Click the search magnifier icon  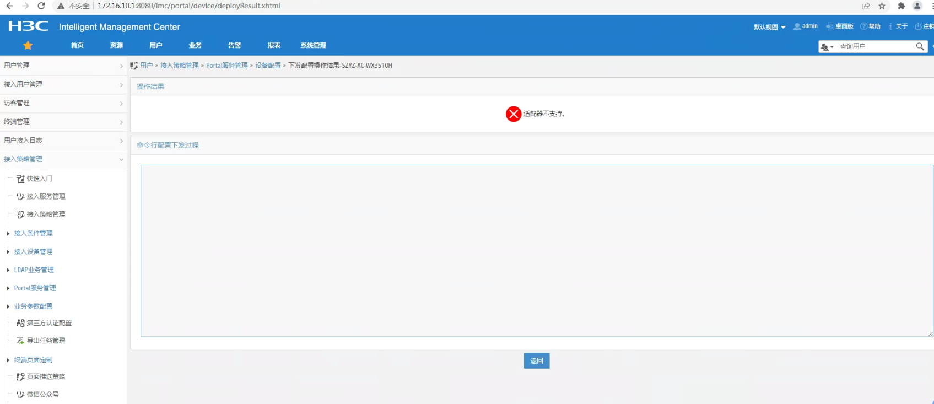tap(920, 46)
